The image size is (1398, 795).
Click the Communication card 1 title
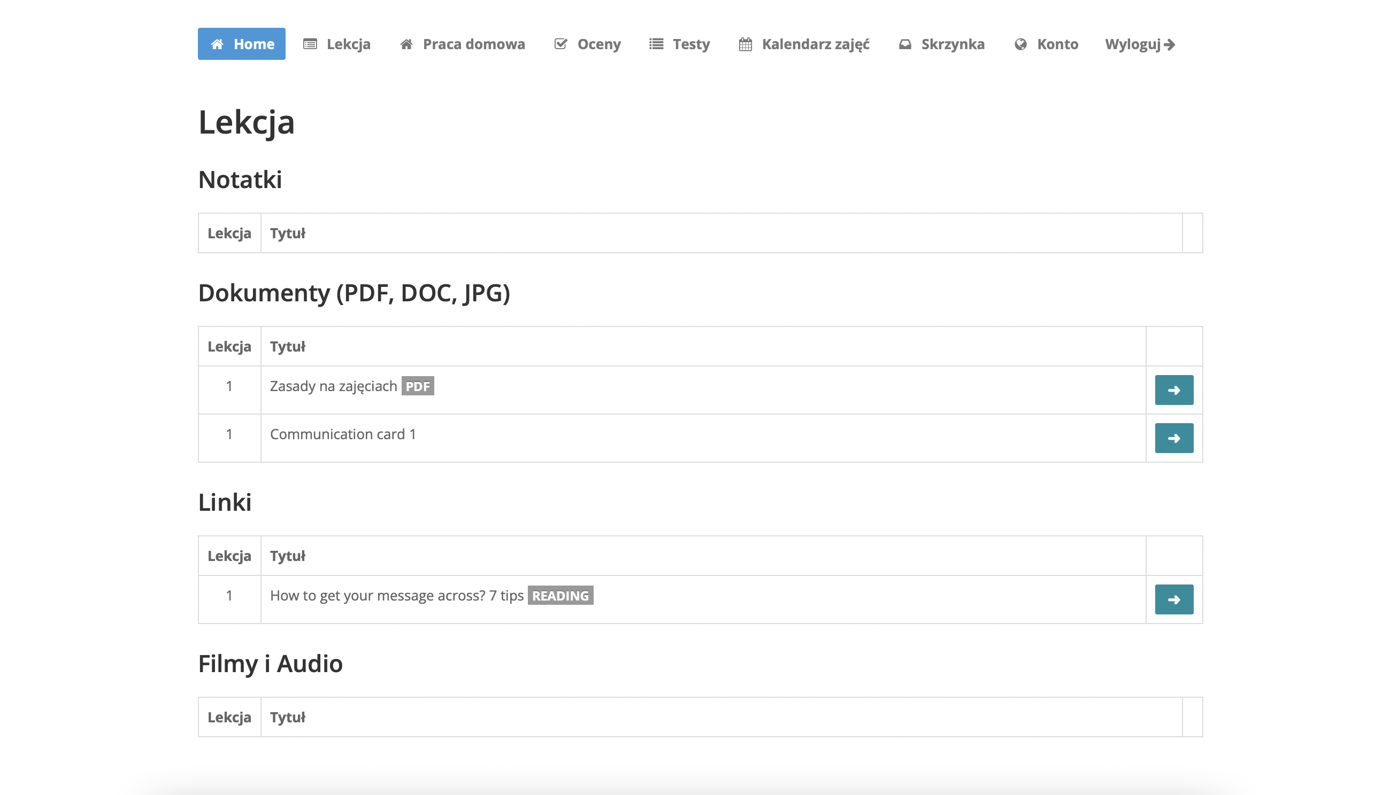pyautogui.click(x=343, y=434)
